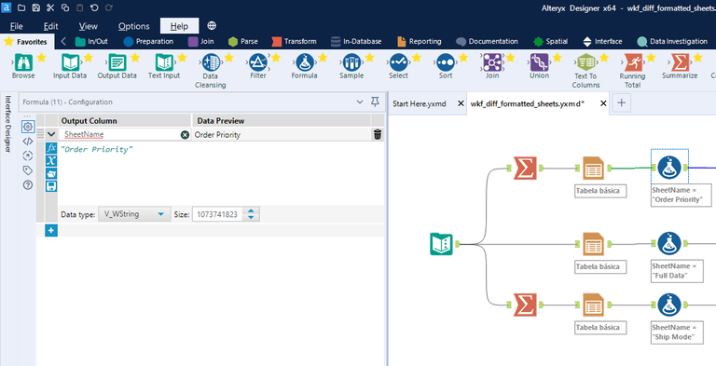Click the globe language icon
The height and width of the screenshot is (366, 716).
click(x=212, y=25)
